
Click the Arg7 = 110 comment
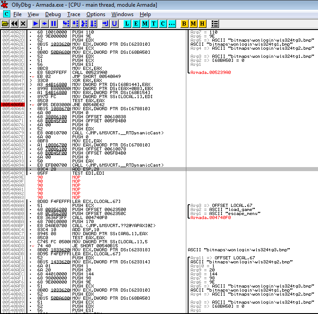click(x=204, y=32)
